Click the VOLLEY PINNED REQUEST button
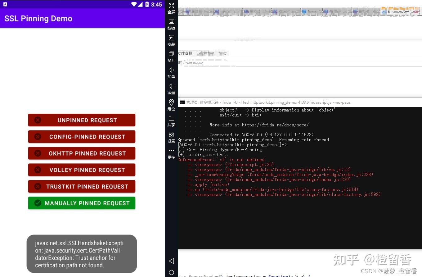The width and height of the screenshot is (422, 277). pos(82,170)
